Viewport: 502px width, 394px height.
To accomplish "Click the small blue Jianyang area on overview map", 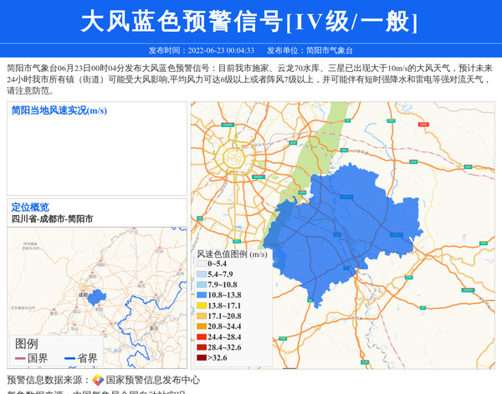I will click(x=97, y=297).
